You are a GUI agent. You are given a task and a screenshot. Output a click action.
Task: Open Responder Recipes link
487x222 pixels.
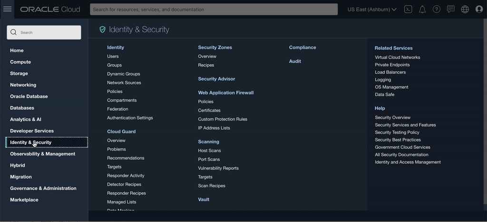(127, 193)
